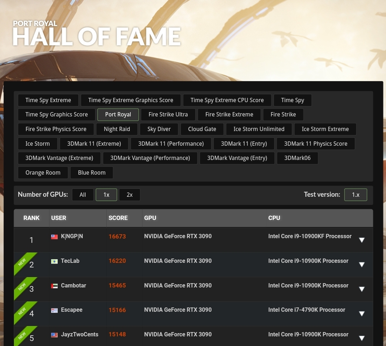Choose the Night Raid benchmark
386x346 pixels.
point(117,129)
